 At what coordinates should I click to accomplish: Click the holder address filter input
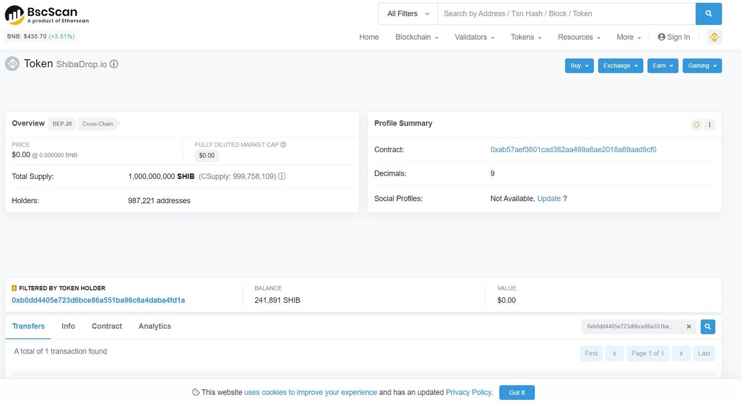point(632,327)
